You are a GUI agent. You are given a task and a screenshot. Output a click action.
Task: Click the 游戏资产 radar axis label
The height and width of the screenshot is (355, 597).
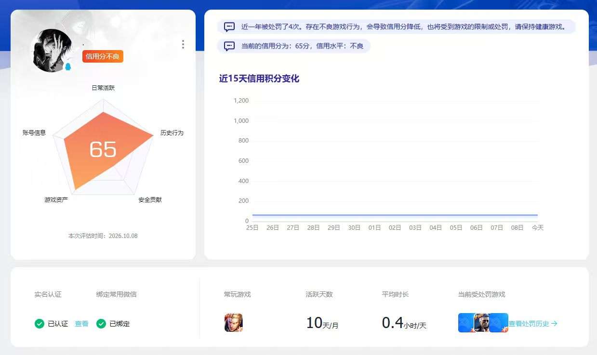point(56,200)
